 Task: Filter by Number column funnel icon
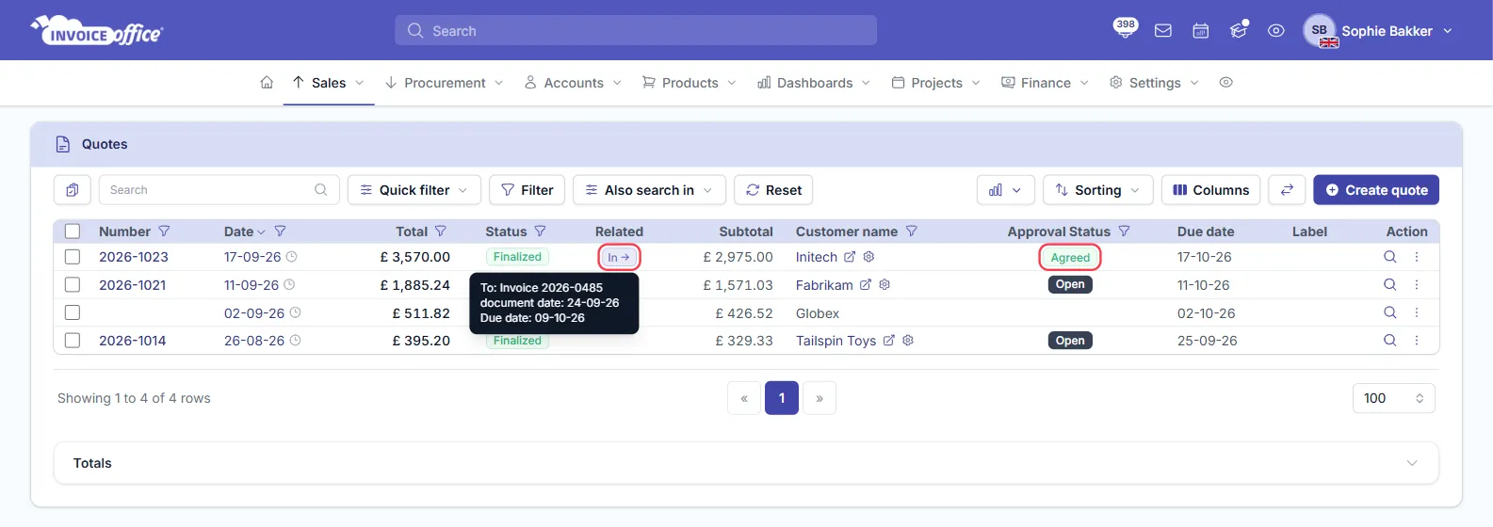[x=164, y=232]
